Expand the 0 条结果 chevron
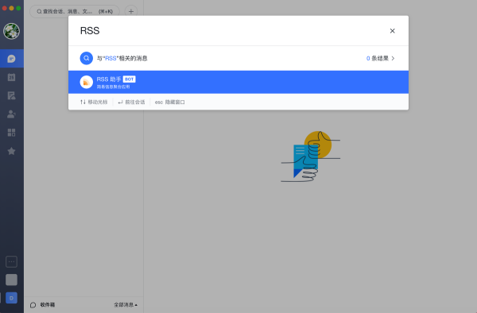Screen dimensions: 477x313 click(393, 58)
